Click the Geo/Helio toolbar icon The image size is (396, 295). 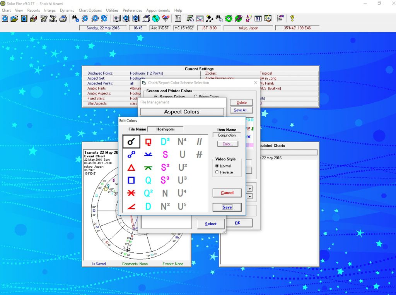pos(53,18)
